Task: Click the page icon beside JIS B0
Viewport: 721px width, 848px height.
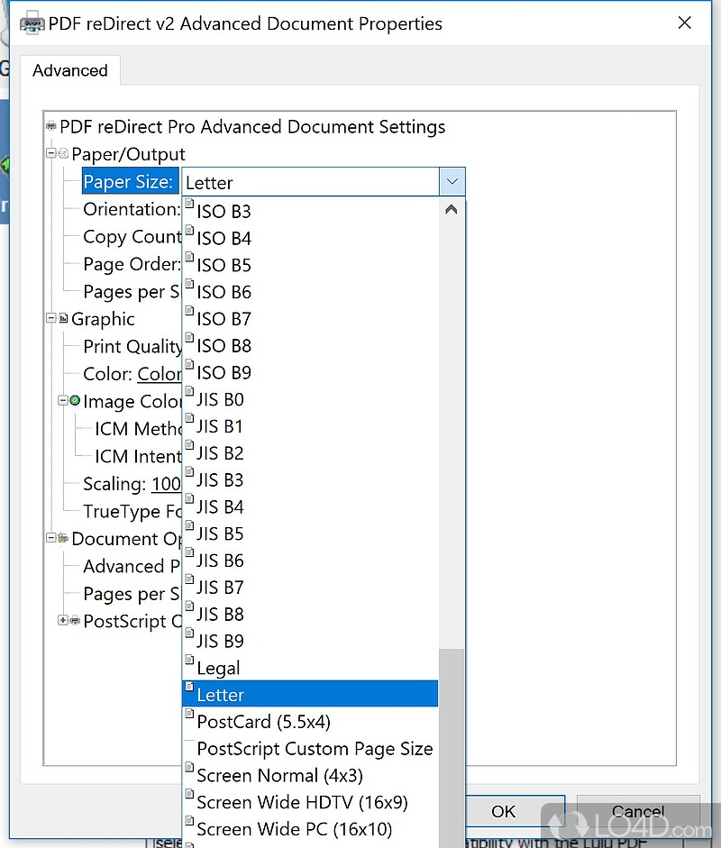Action: tap(189, 394)
